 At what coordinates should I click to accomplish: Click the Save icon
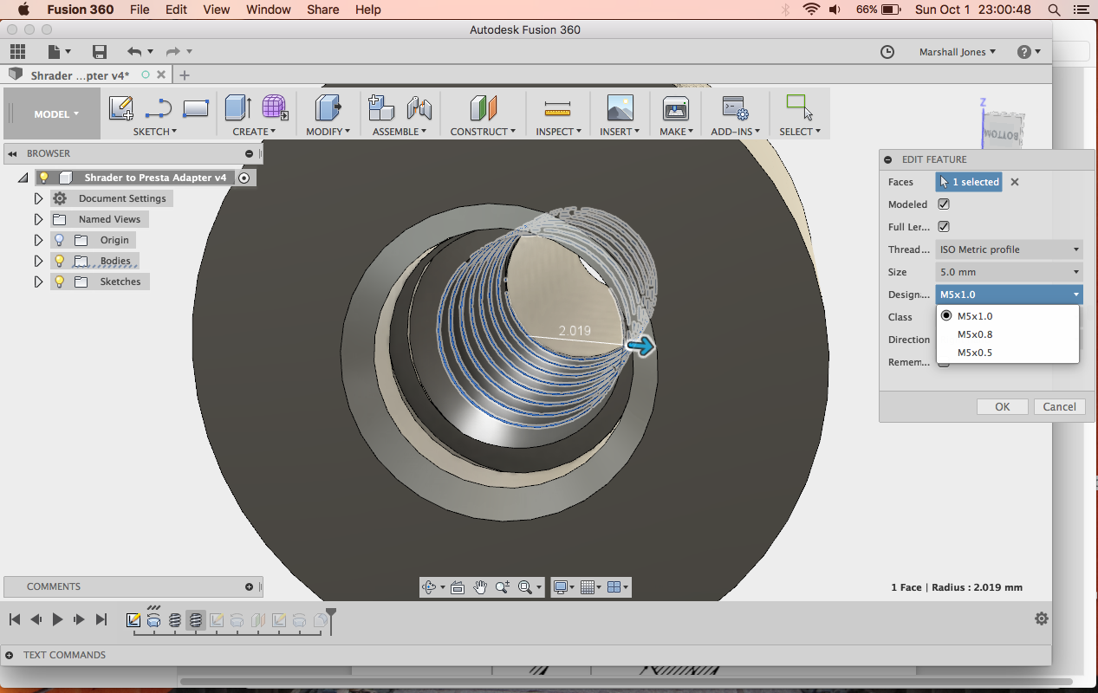coord(100,52)
